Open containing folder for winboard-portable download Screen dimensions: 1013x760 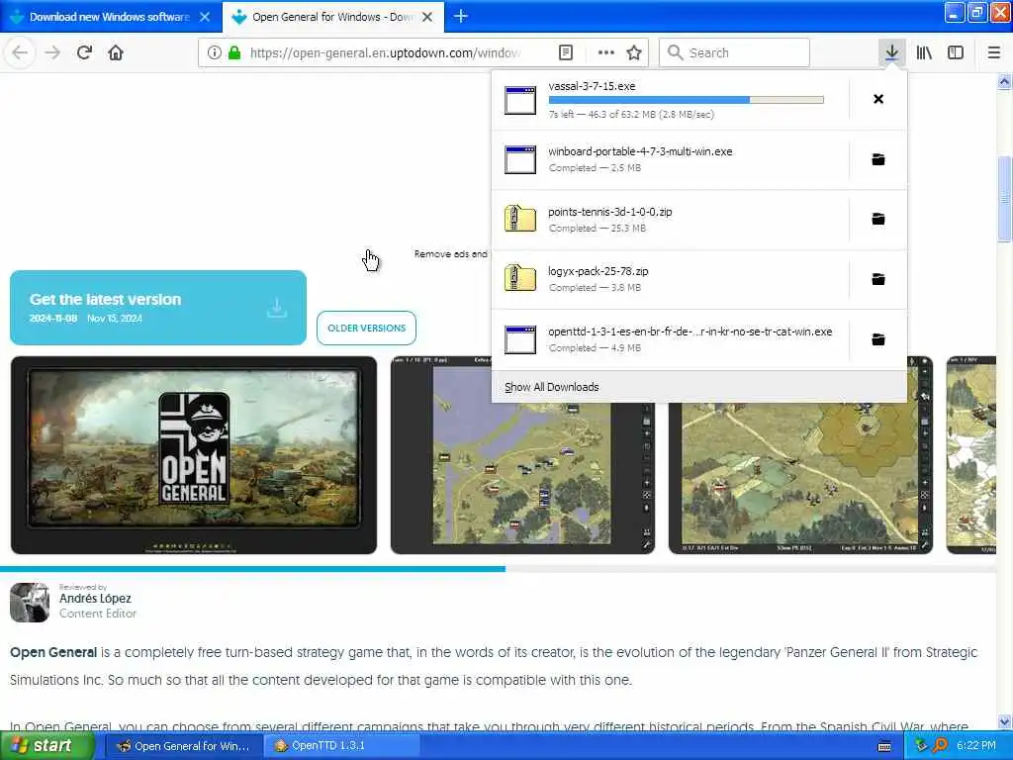878,159
